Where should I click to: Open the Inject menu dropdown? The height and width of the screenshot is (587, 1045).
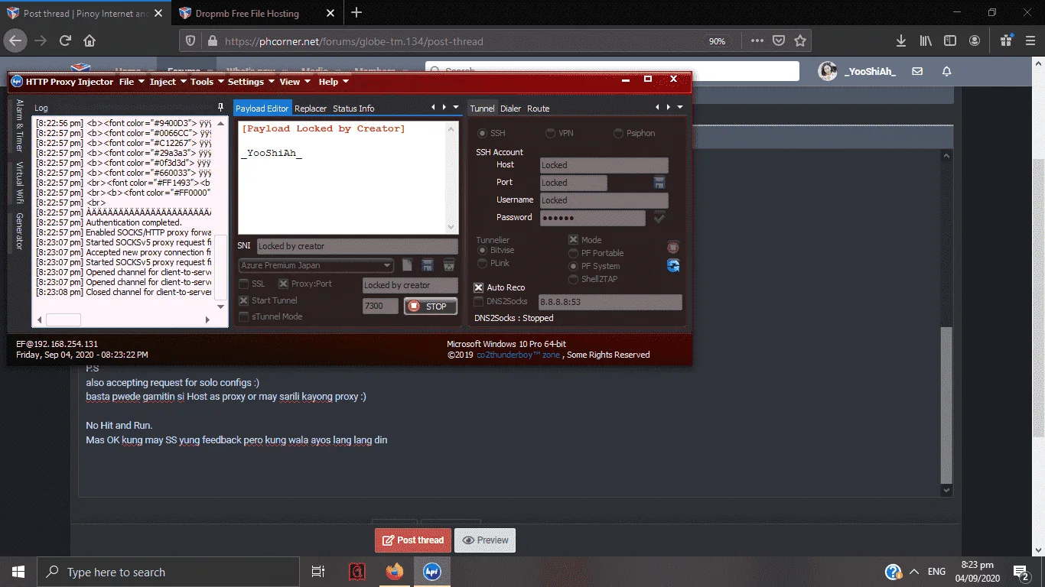click(x=168, y=82)
